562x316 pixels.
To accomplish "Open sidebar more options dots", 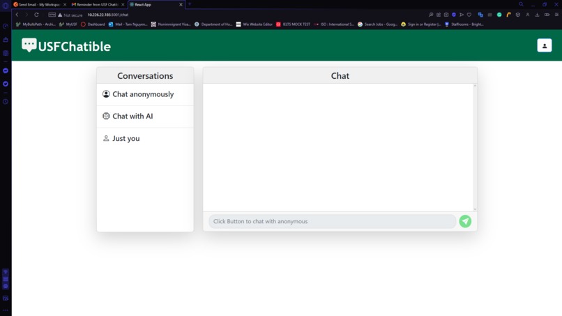I will [6, 310].
